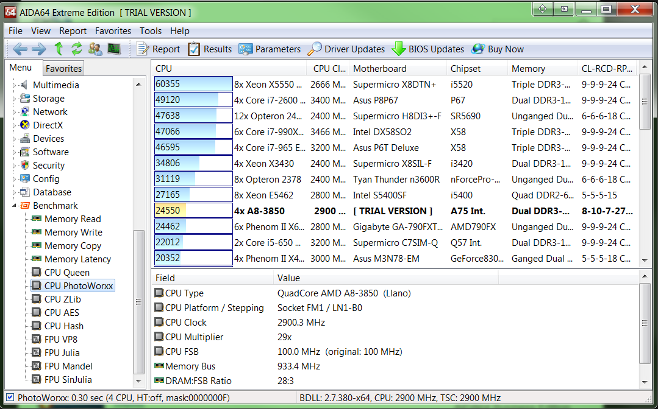The height and width of the screenshot is (409, 658).
Task: Select the Memory Bus 933.4 MHz row
Action: 396,366
